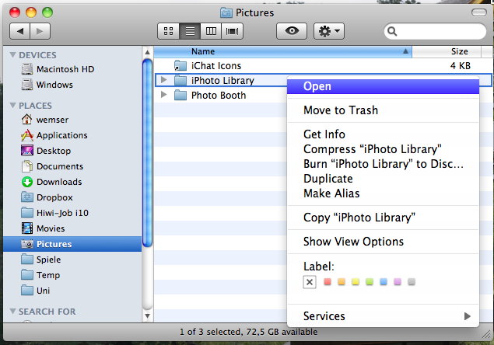Click the Quick Look eye icon
Viewport: 494px width, 345px height.
(x=291, y=31)
